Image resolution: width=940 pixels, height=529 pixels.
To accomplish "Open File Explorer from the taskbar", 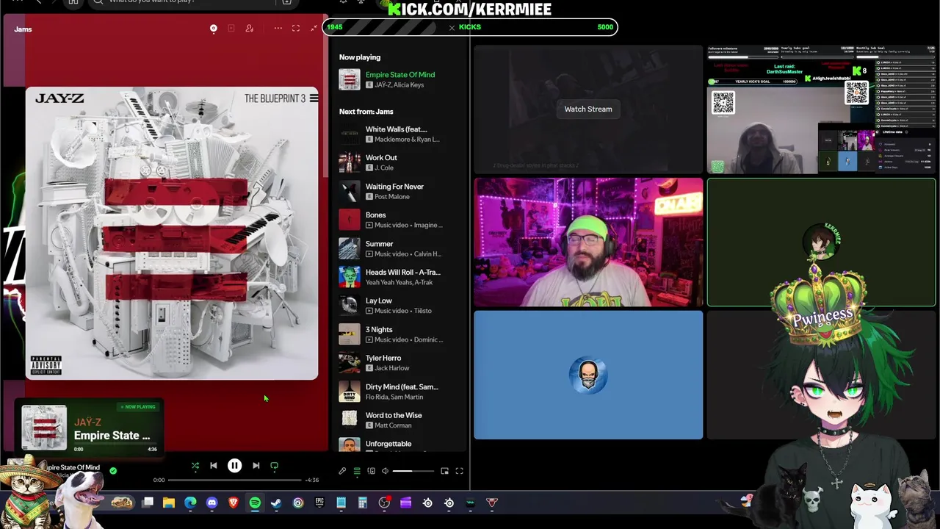I will [169, 503].
